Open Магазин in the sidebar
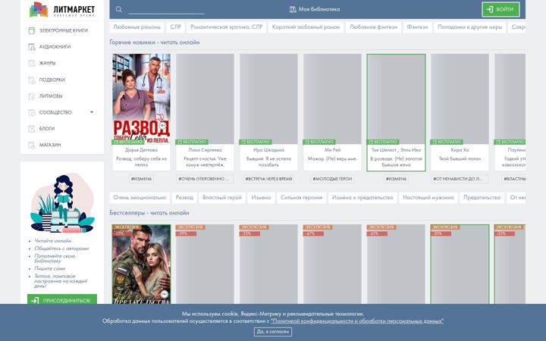 point(50,145)
